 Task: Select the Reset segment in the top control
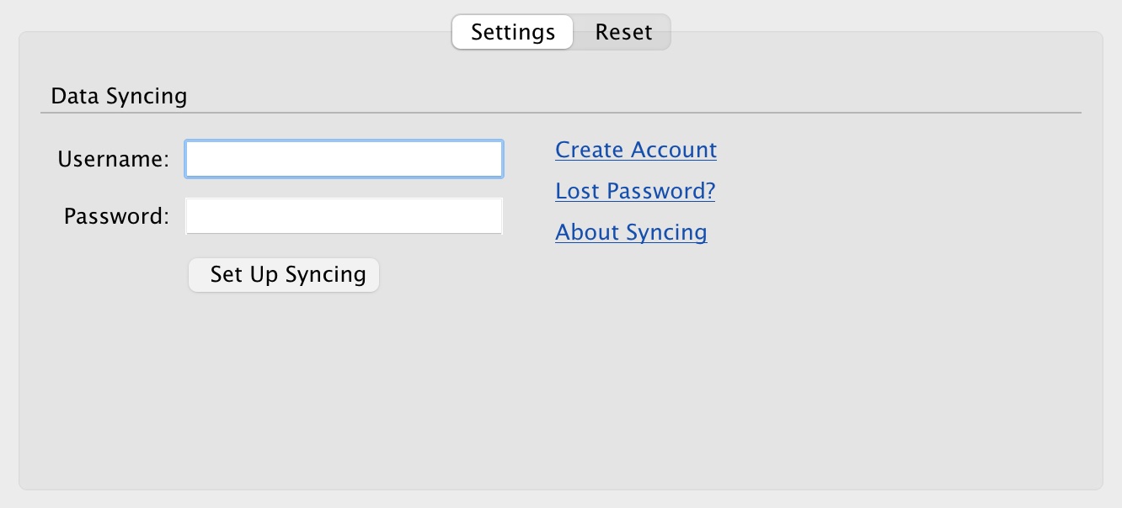tap(623, 32)
